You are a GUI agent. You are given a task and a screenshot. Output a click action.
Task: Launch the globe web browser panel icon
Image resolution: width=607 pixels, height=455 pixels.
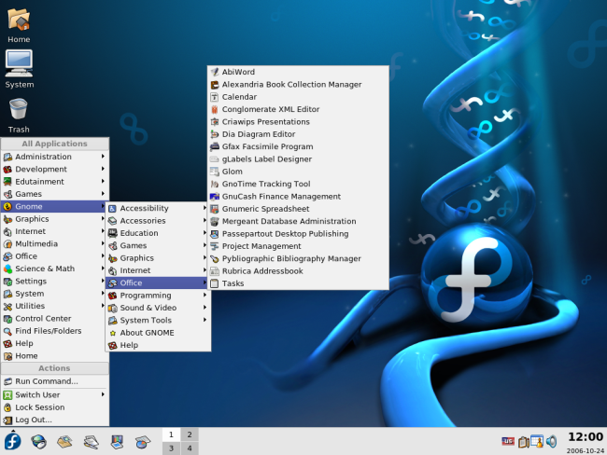[x=38, y=441]
